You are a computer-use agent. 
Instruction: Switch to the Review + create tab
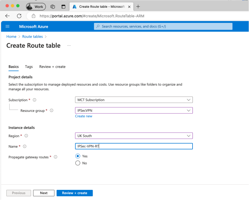52,67
